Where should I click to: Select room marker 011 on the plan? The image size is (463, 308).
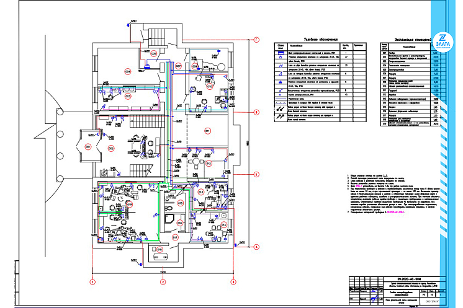coord(208,131)
